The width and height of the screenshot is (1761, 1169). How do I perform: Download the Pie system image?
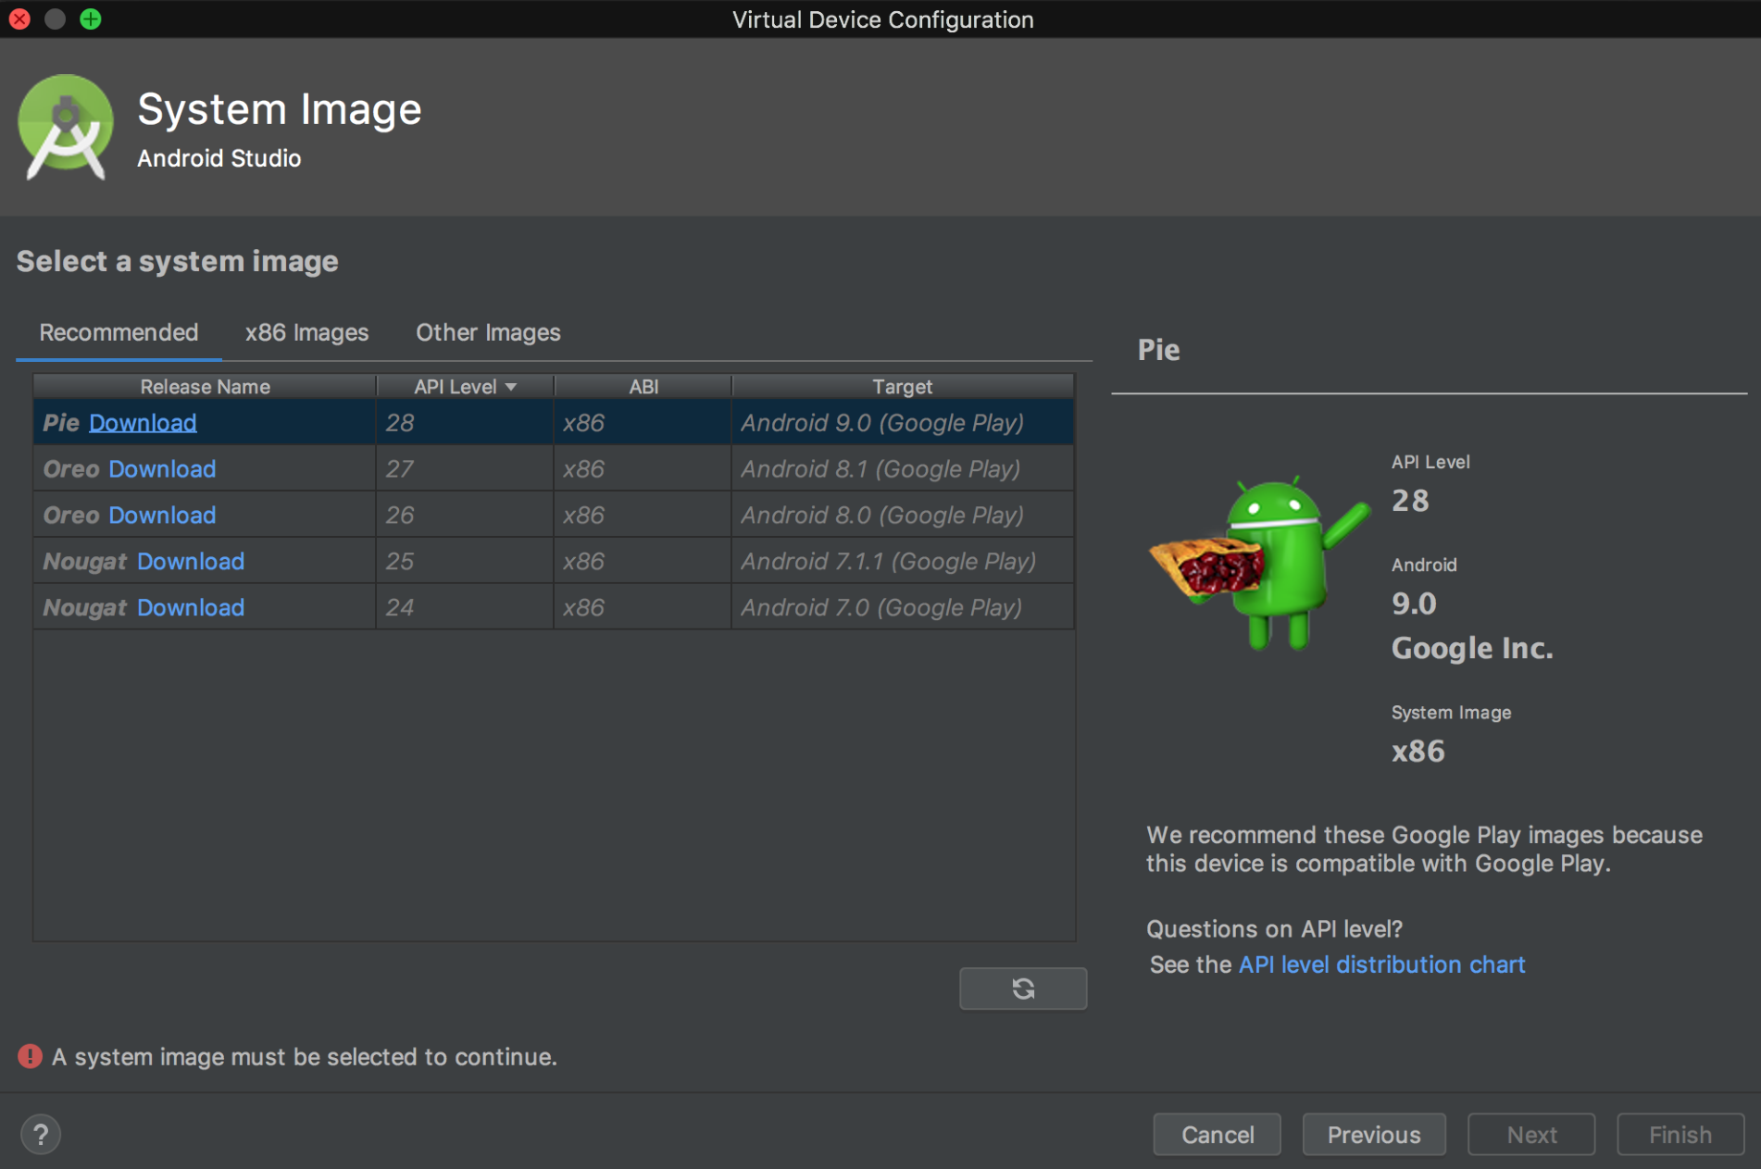[143, 423]
